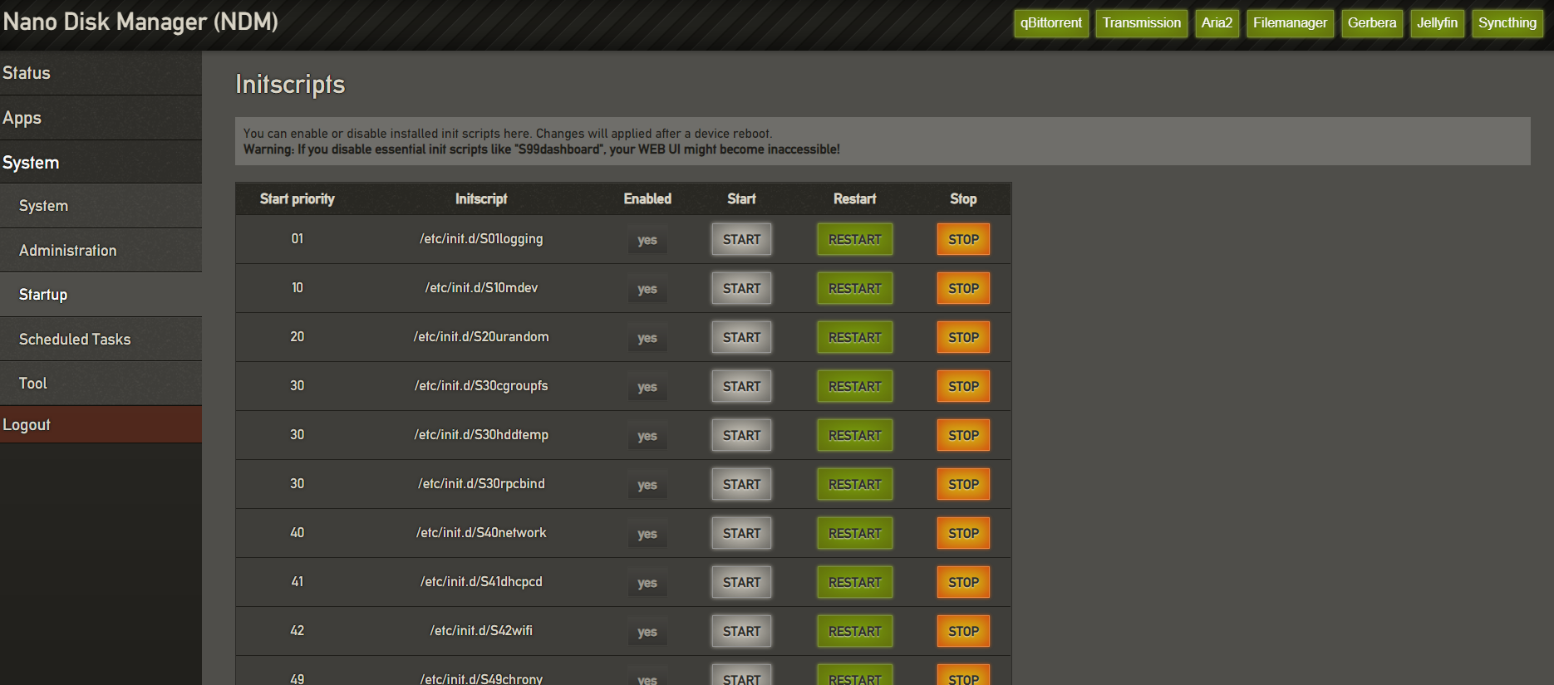Toggle enabled yes for S42wifi

point(647,632)
